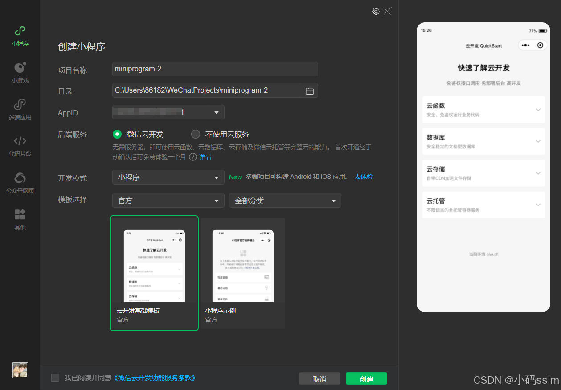Click the 后端服务 label
The height and width of the screenshot is (390, 561).
tap(72, 135)
